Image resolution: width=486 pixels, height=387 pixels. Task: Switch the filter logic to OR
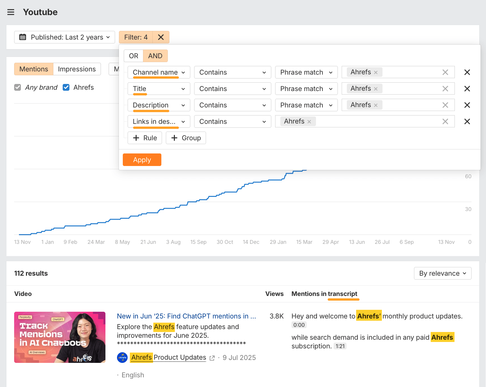(133, 56)
